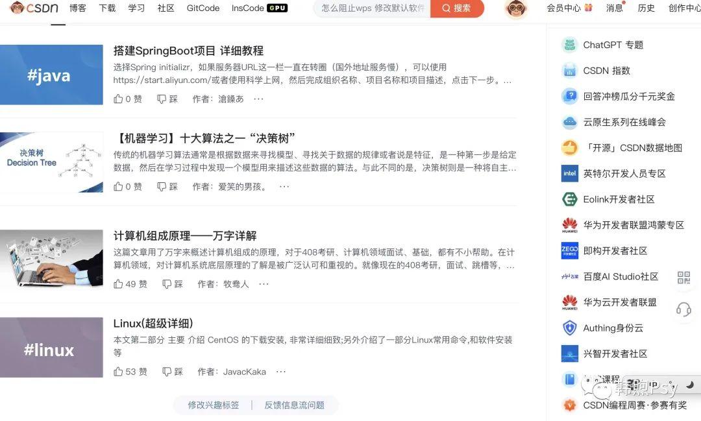Open the ChatGPT 专题 icon
This screenshot has height=421, width=701.
[570, 45]
